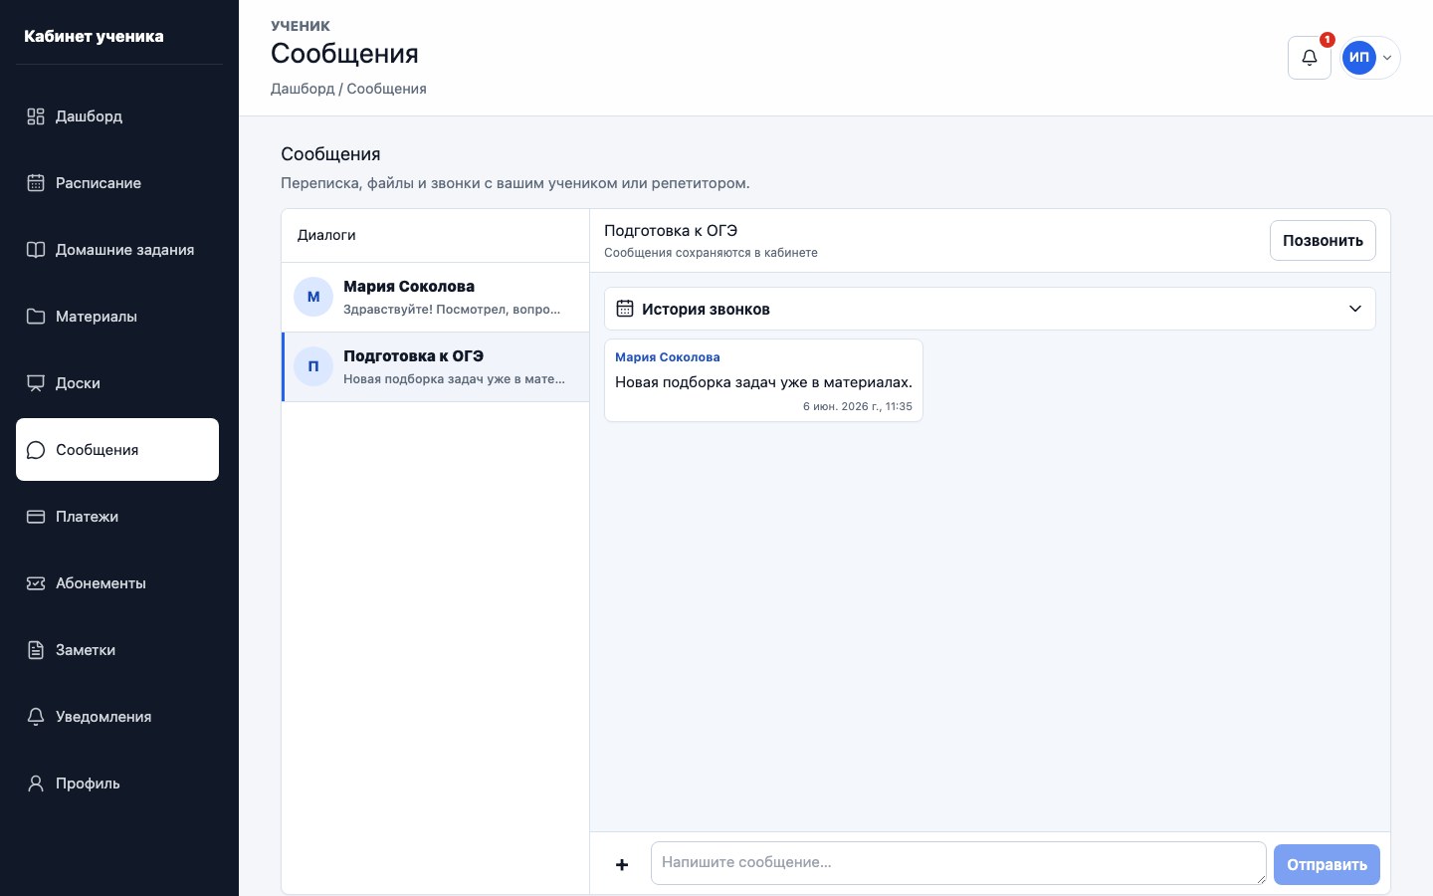Click the ИП user avatar
Viewport: 1433px width, 896px height.
point(1359,58)
